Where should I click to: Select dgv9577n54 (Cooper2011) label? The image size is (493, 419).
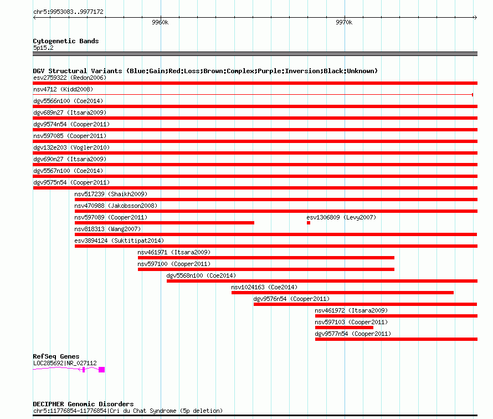353,334
